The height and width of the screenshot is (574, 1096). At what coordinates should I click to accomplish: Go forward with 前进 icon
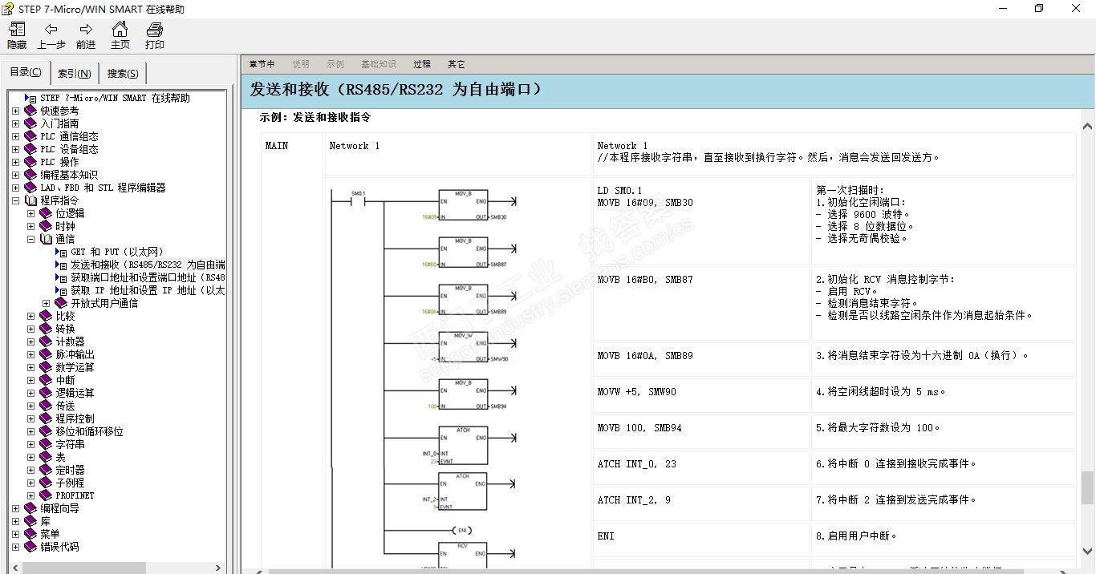click(x=85, y=30)
